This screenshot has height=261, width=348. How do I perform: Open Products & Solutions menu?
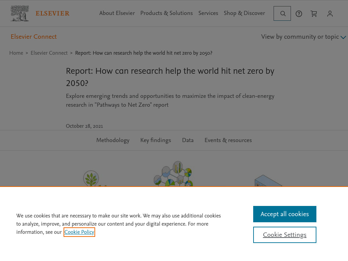pos(167,13)
